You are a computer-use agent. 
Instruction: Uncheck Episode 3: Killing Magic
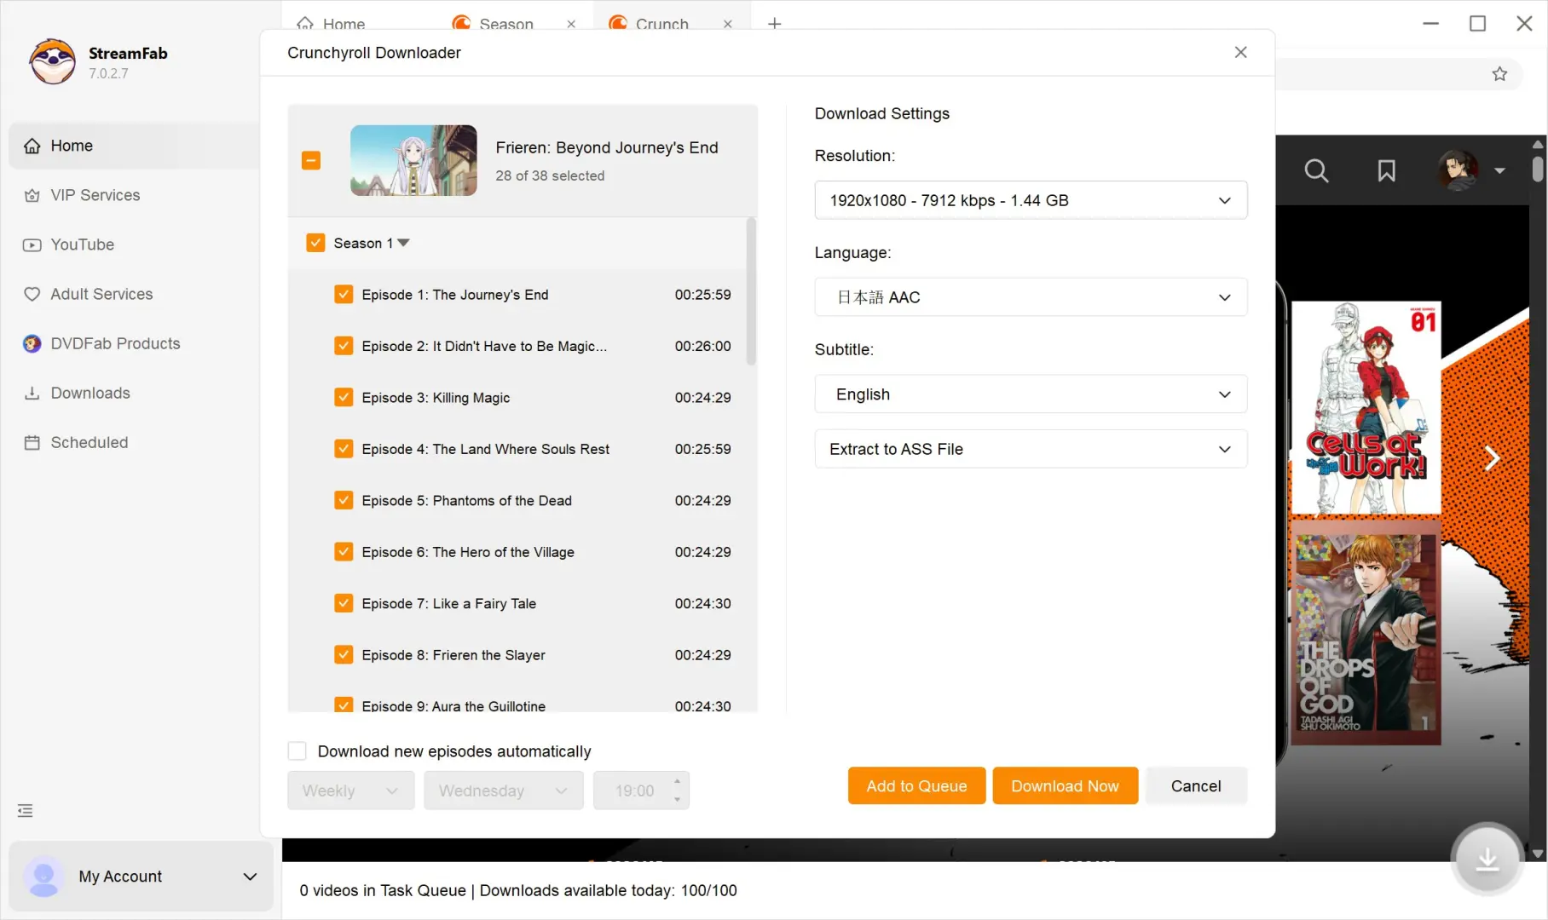click(x=344, y=398)
